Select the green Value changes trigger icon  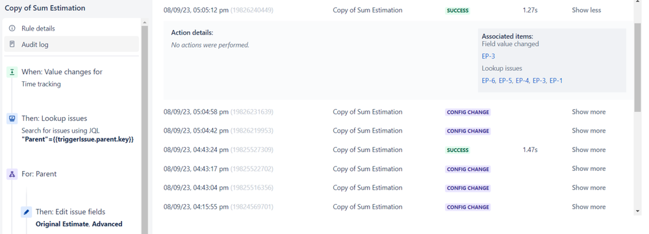[12, 72]
